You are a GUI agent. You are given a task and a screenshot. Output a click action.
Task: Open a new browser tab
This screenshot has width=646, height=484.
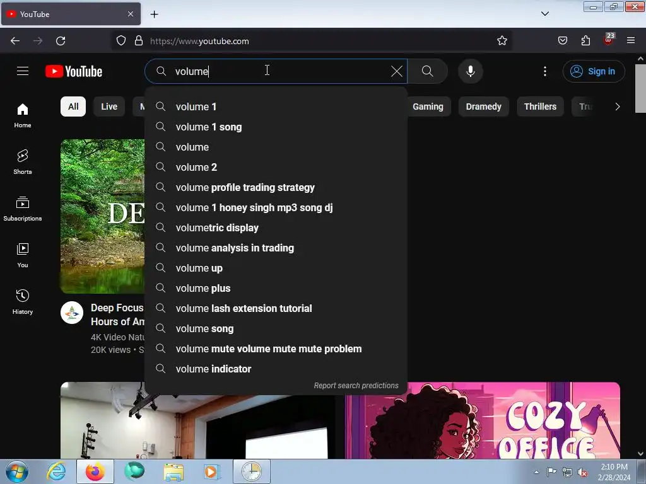coord(154,14)
